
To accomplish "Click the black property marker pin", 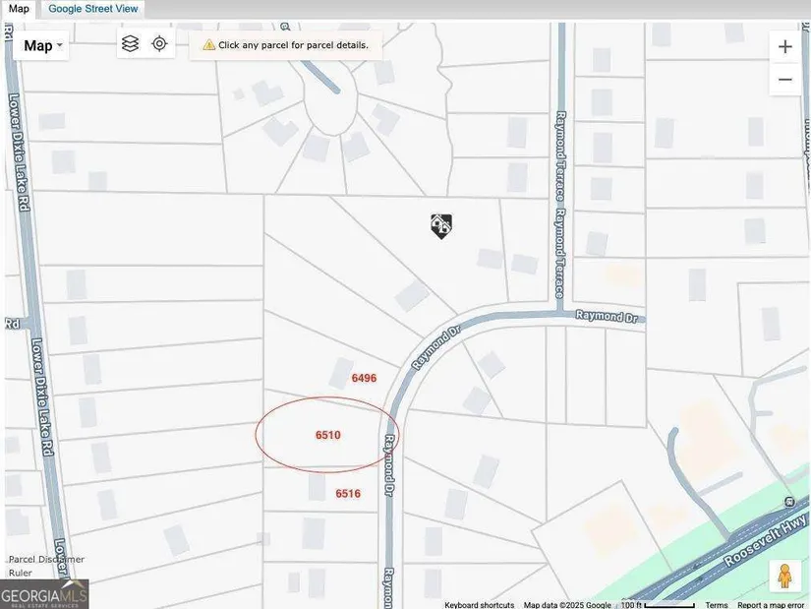I will click(x=441, y=226).
